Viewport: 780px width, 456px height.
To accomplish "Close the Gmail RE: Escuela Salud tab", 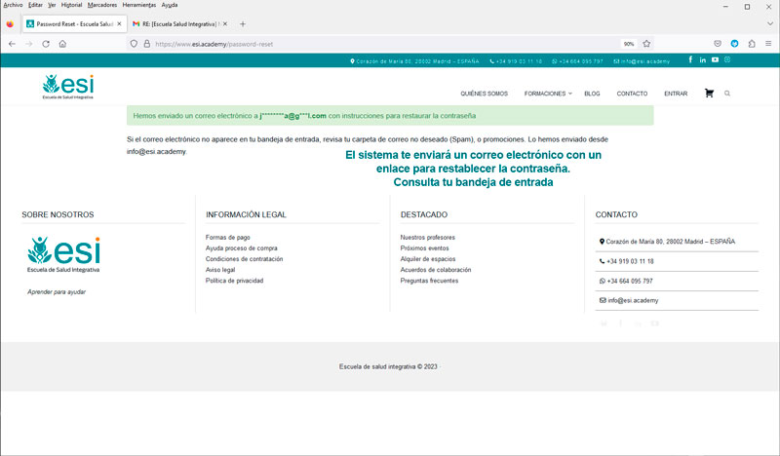I will [225, 23].
